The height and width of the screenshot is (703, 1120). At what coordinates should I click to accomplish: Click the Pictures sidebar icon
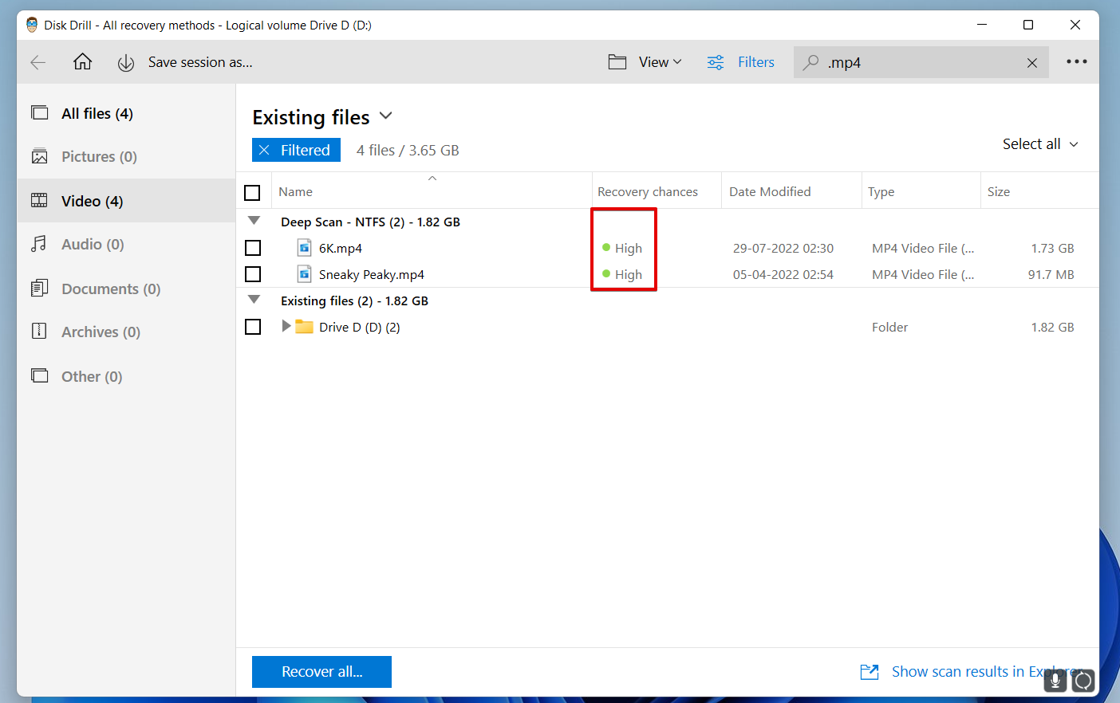coord(40,156)
